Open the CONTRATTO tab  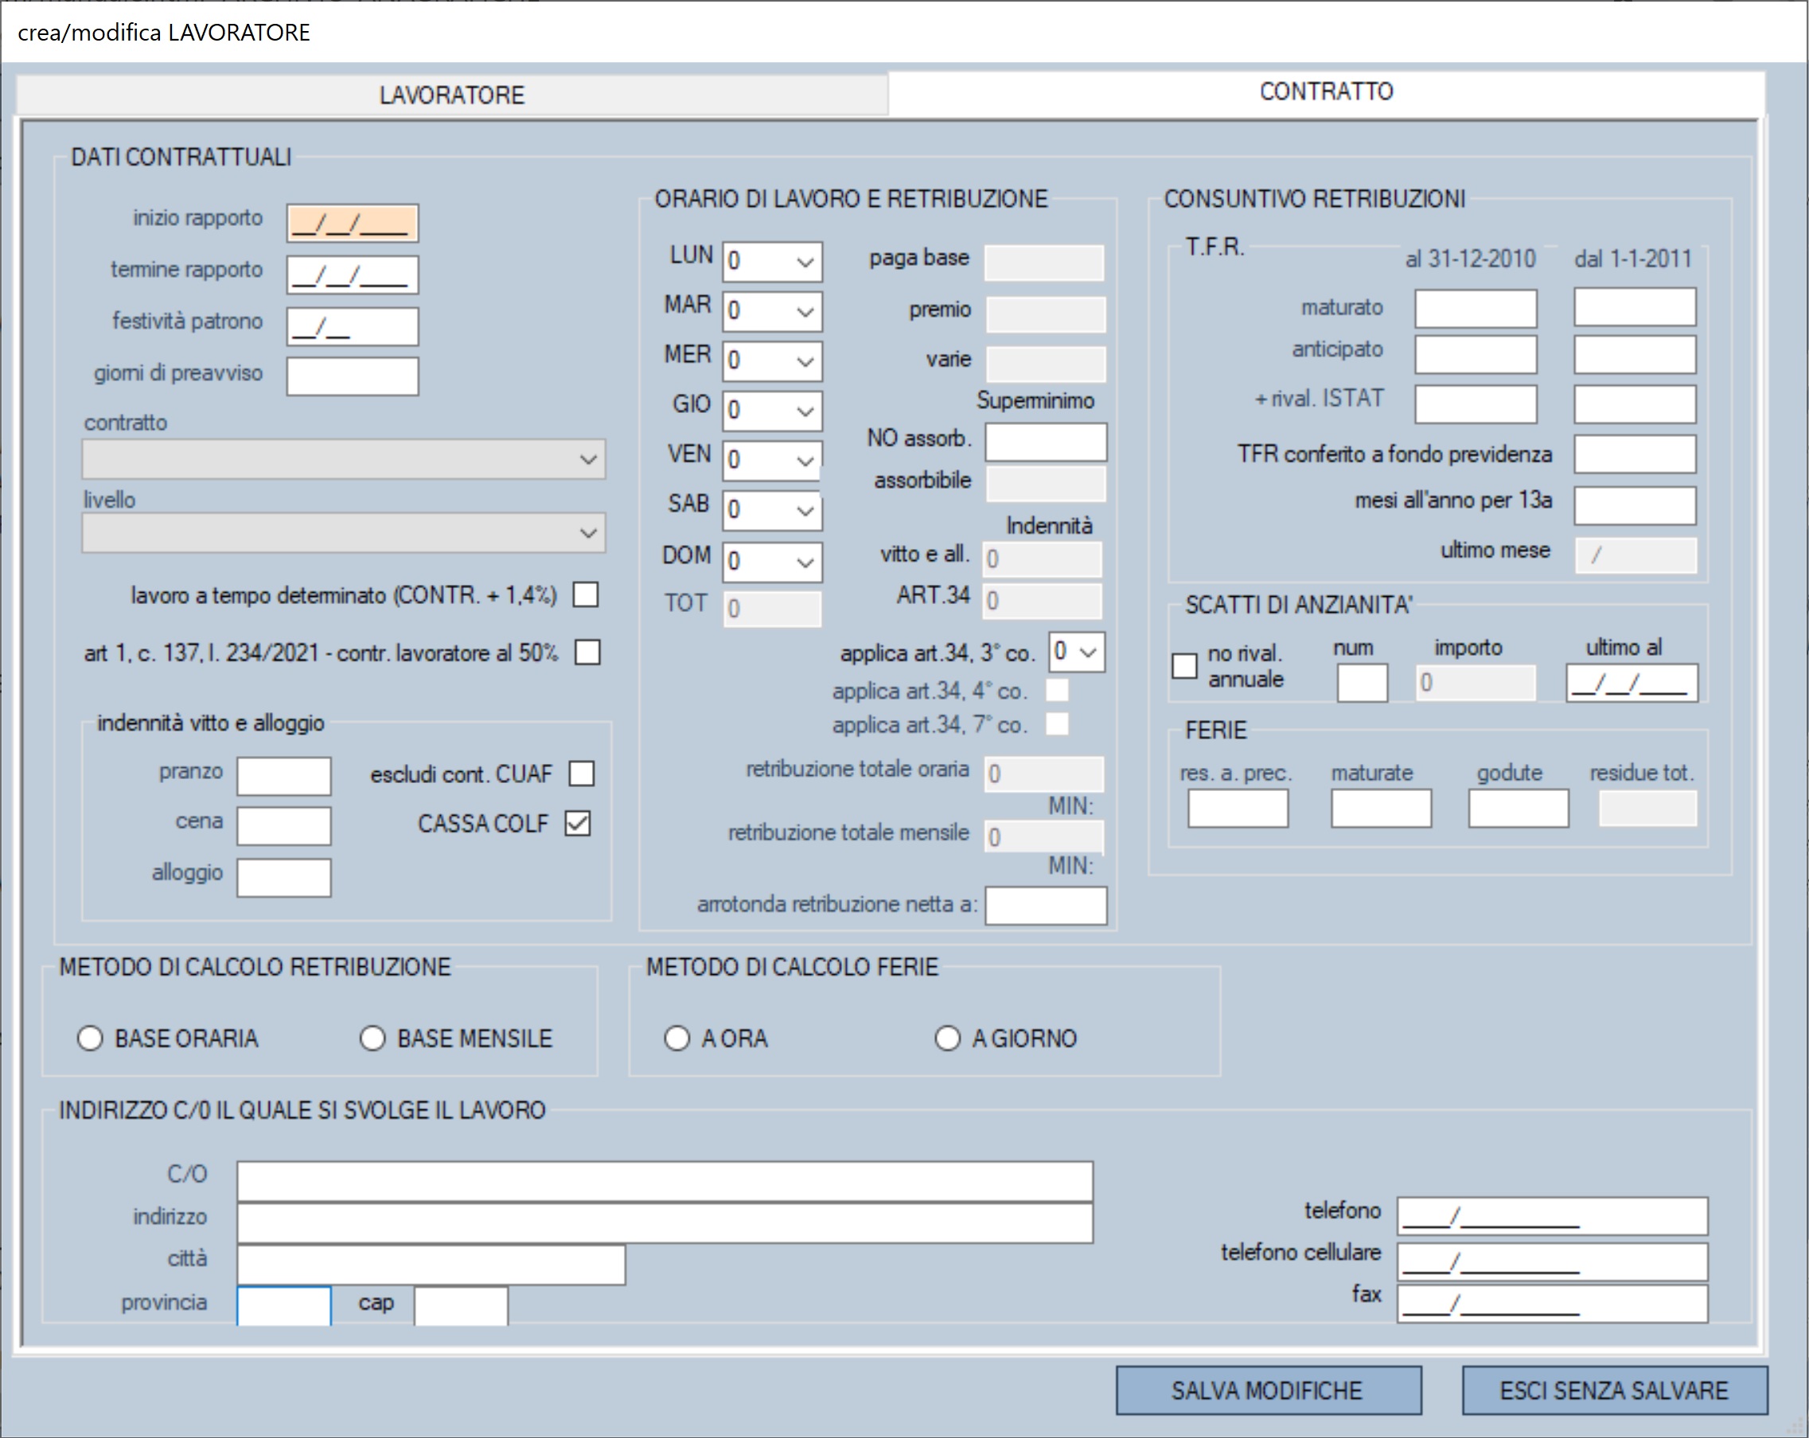pos(1326,92)
